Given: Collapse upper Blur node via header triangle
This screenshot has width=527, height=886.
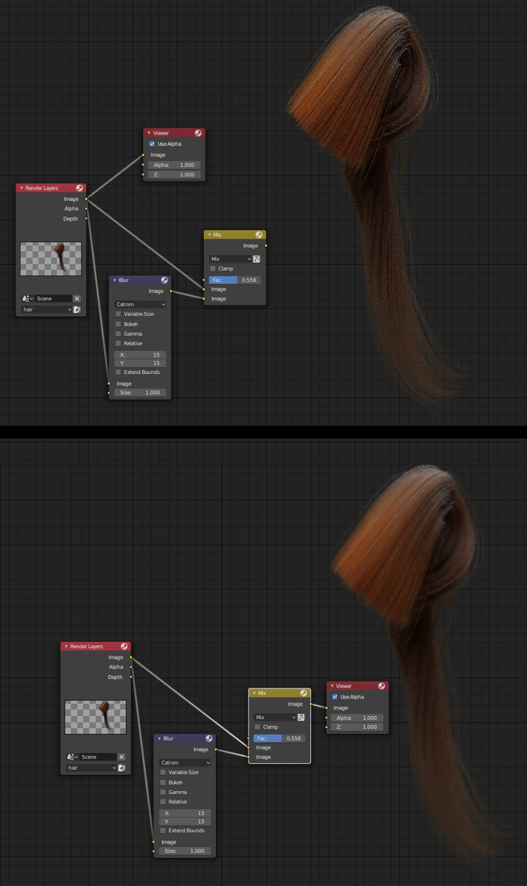Looking at the screenshot, I should (115, 280).
